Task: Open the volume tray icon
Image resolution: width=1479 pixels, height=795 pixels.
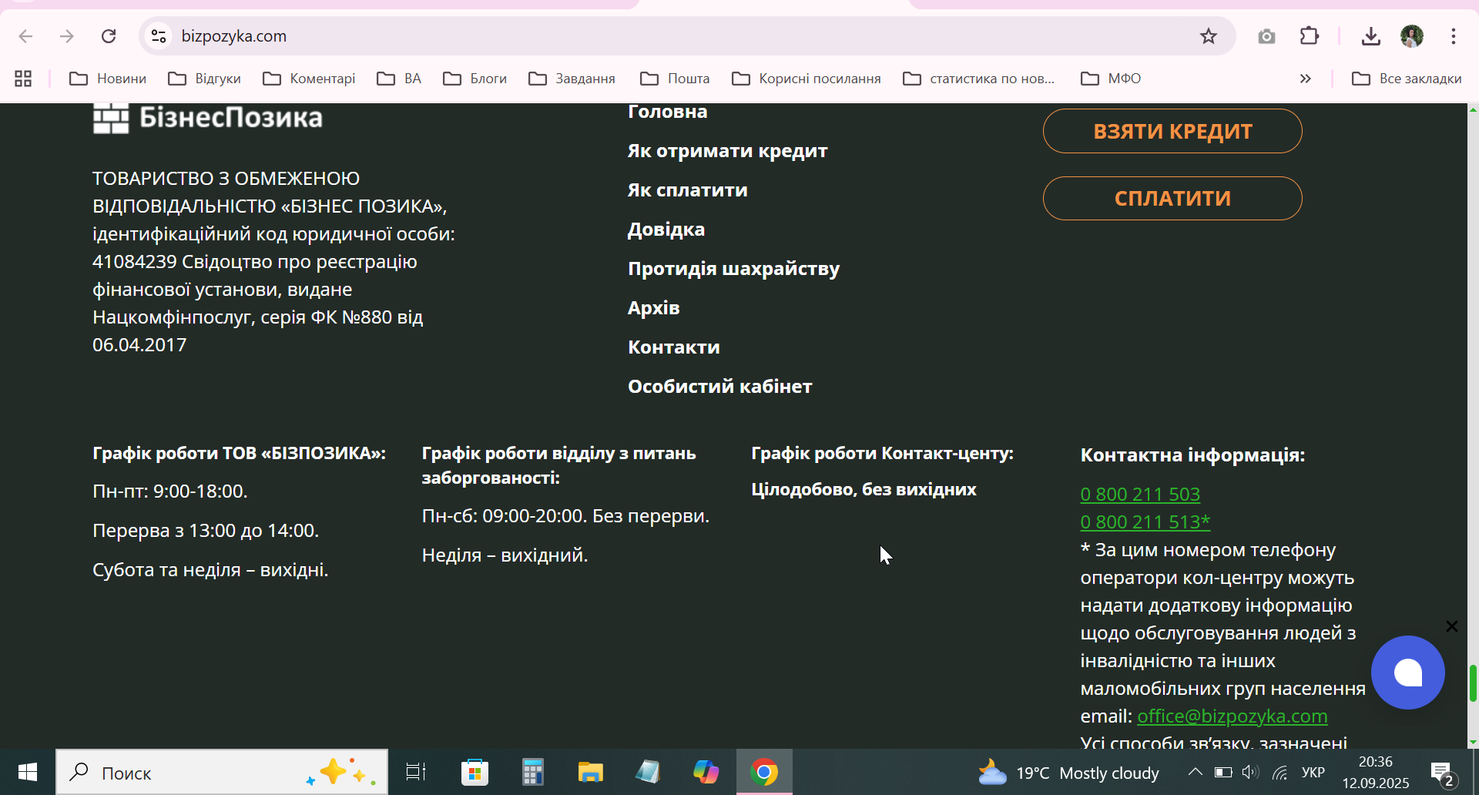Action: tap(1250, 772)
